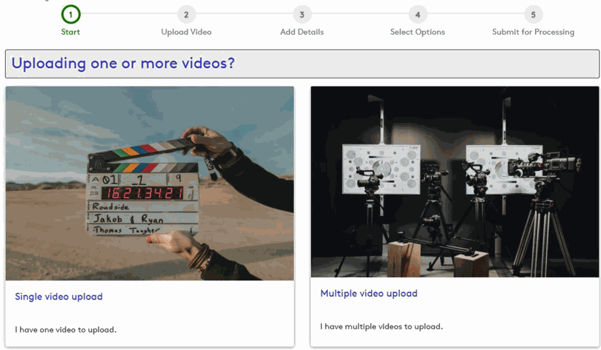Viewport: 601px width, 350px height.
Task: Choose the clapperboard photo for single upload
Action: pos(150,183)
